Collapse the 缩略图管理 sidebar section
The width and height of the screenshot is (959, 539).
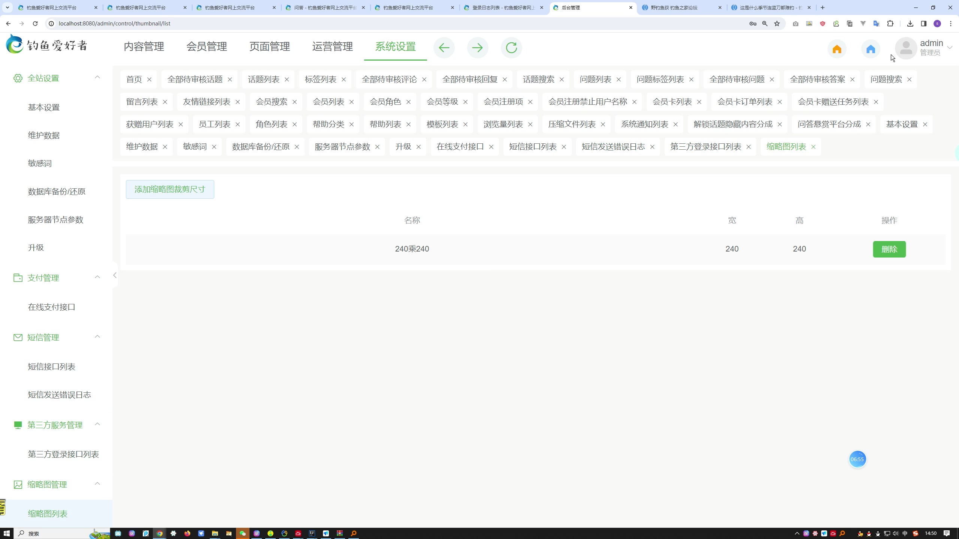[x=97, y=484]
